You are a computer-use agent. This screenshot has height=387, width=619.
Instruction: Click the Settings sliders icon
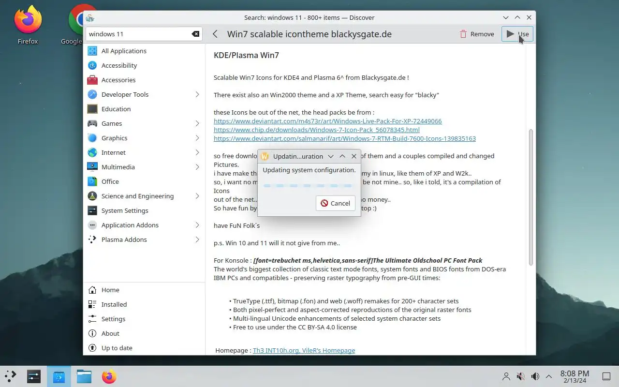coord(92,319)
